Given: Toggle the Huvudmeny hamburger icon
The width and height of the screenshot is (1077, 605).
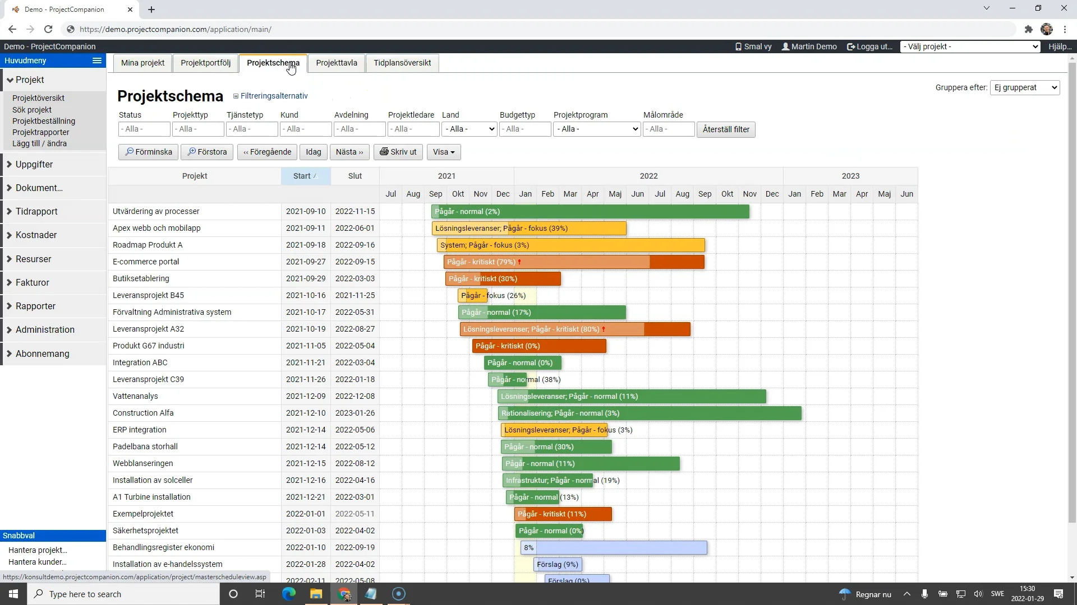Looking at the screenshot, I should (x=97, y=61).
